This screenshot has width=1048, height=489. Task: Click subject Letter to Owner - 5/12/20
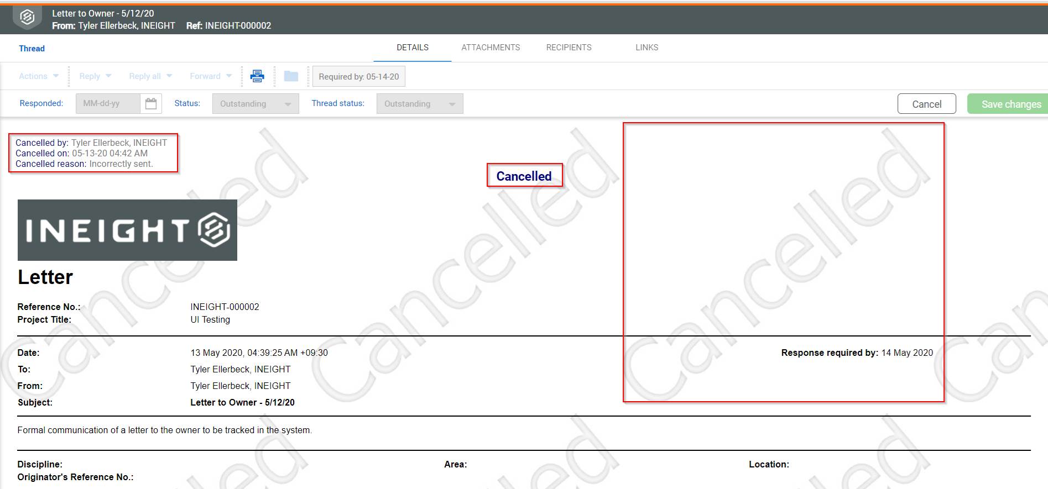[242, 402]
